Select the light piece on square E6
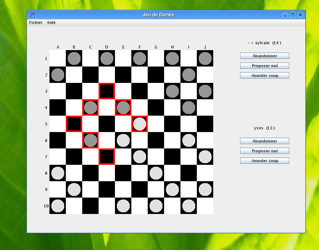 [123, 140]
